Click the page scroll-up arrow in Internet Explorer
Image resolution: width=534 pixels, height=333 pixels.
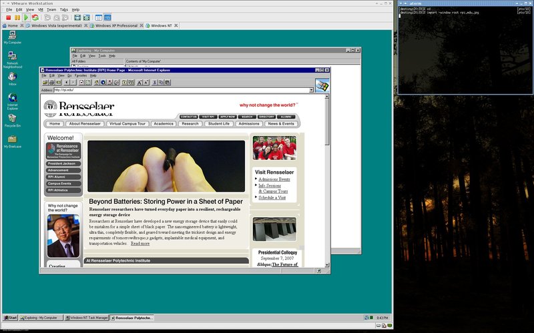[x=327, y=97]
